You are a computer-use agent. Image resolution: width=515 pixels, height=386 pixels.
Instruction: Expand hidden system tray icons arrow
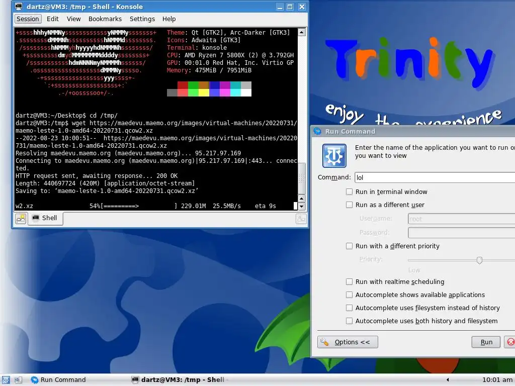tap(447, 380)
